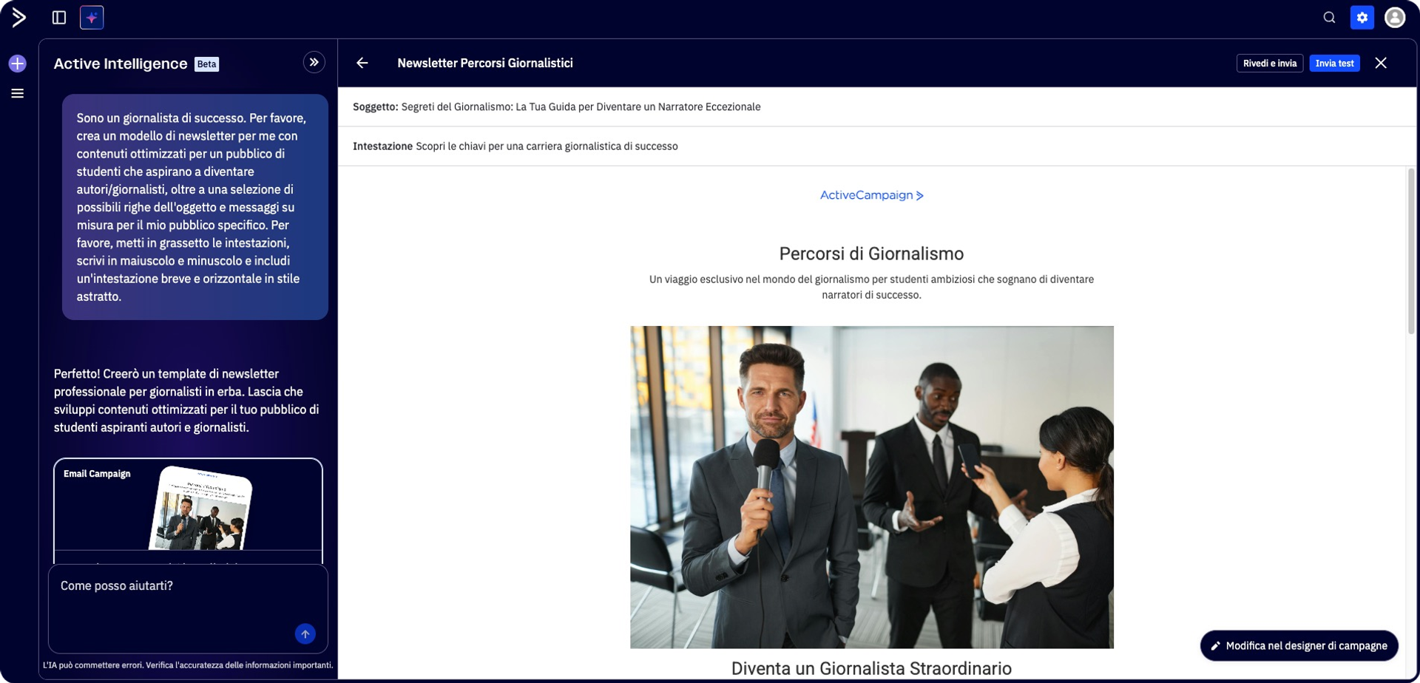
Task: Open the search magnifier icon
Action: (x=1329, y=17)
